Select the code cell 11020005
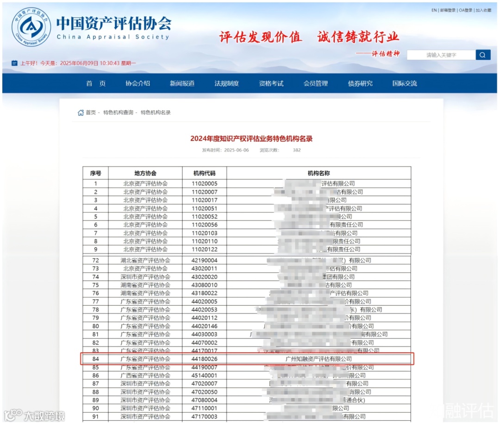This screenshot has height=425, width=500. point(205,184)
